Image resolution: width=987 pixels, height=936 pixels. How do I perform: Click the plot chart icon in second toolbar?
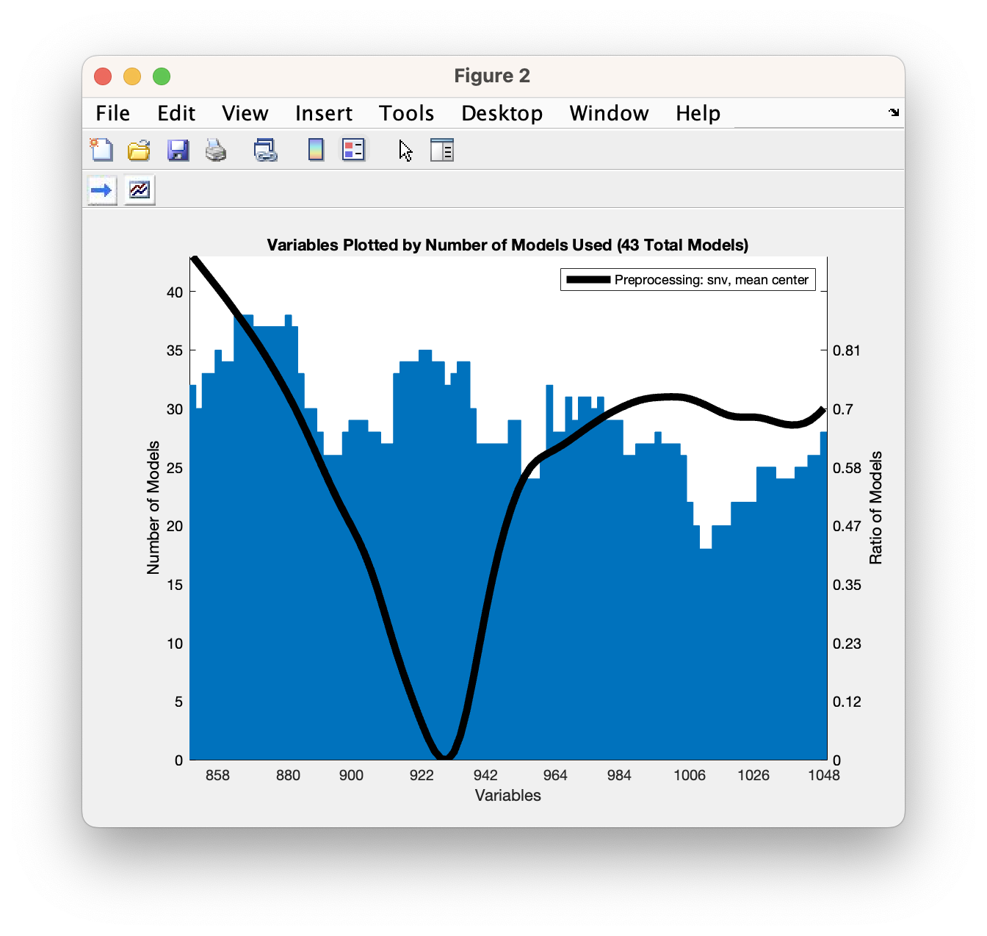coord(140,190)
